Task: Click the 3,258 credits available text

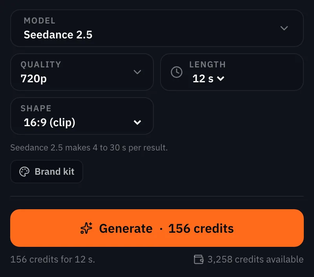Action: click(x=256, y=259)
